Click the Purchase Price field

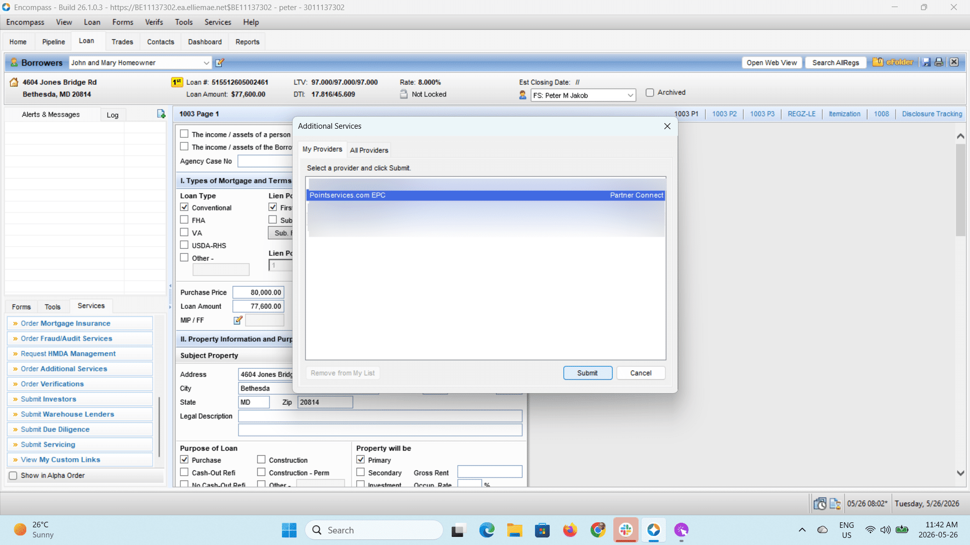258,293
